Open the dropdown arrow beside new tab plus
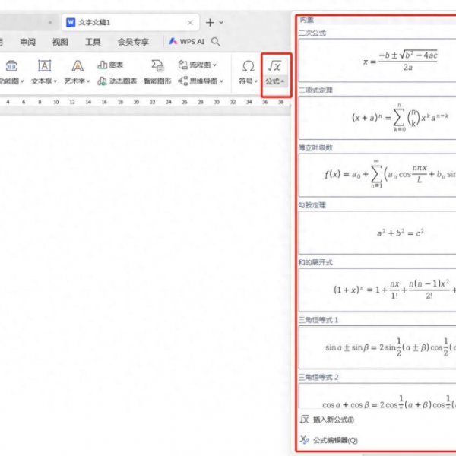 [222, 23]
